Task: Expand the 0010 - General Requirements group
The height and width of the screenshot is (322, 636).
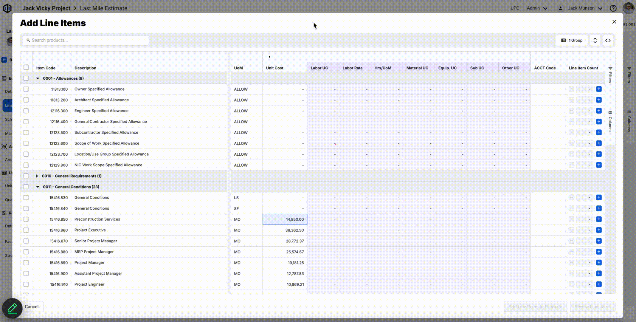Action: 37,176
